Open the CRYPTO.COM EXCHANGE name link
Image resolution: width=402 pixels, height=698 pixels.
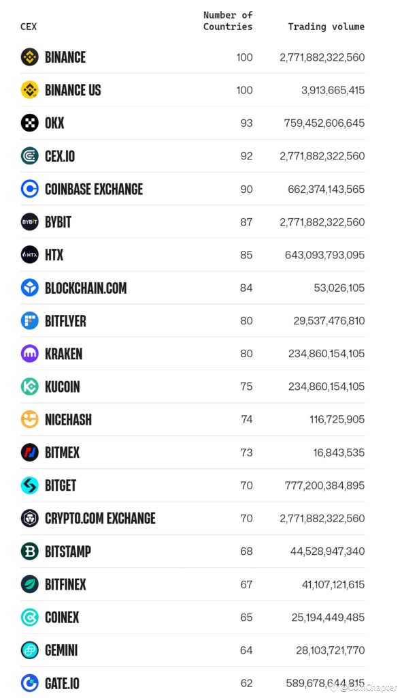(101, 518)
